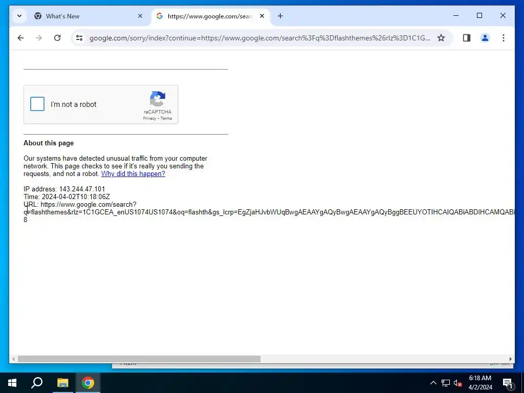Open the clock showing 6:18 AM

(x=480, y=383)
